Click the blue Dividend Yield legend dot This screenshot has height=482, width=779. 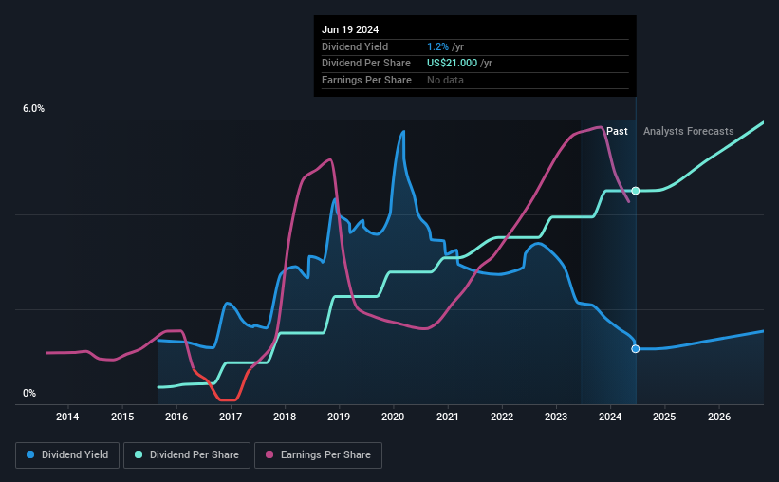(x=30, y=454)
